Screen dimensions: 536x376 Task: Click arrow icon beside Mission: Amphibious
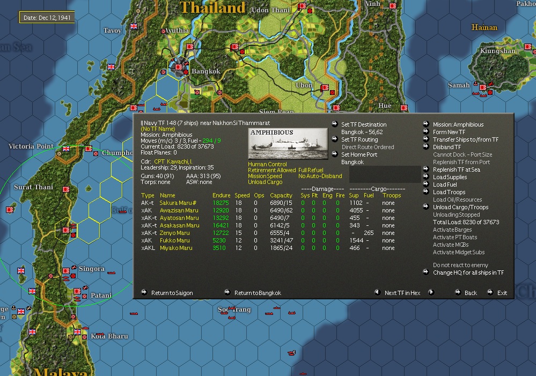pos(426,124)
